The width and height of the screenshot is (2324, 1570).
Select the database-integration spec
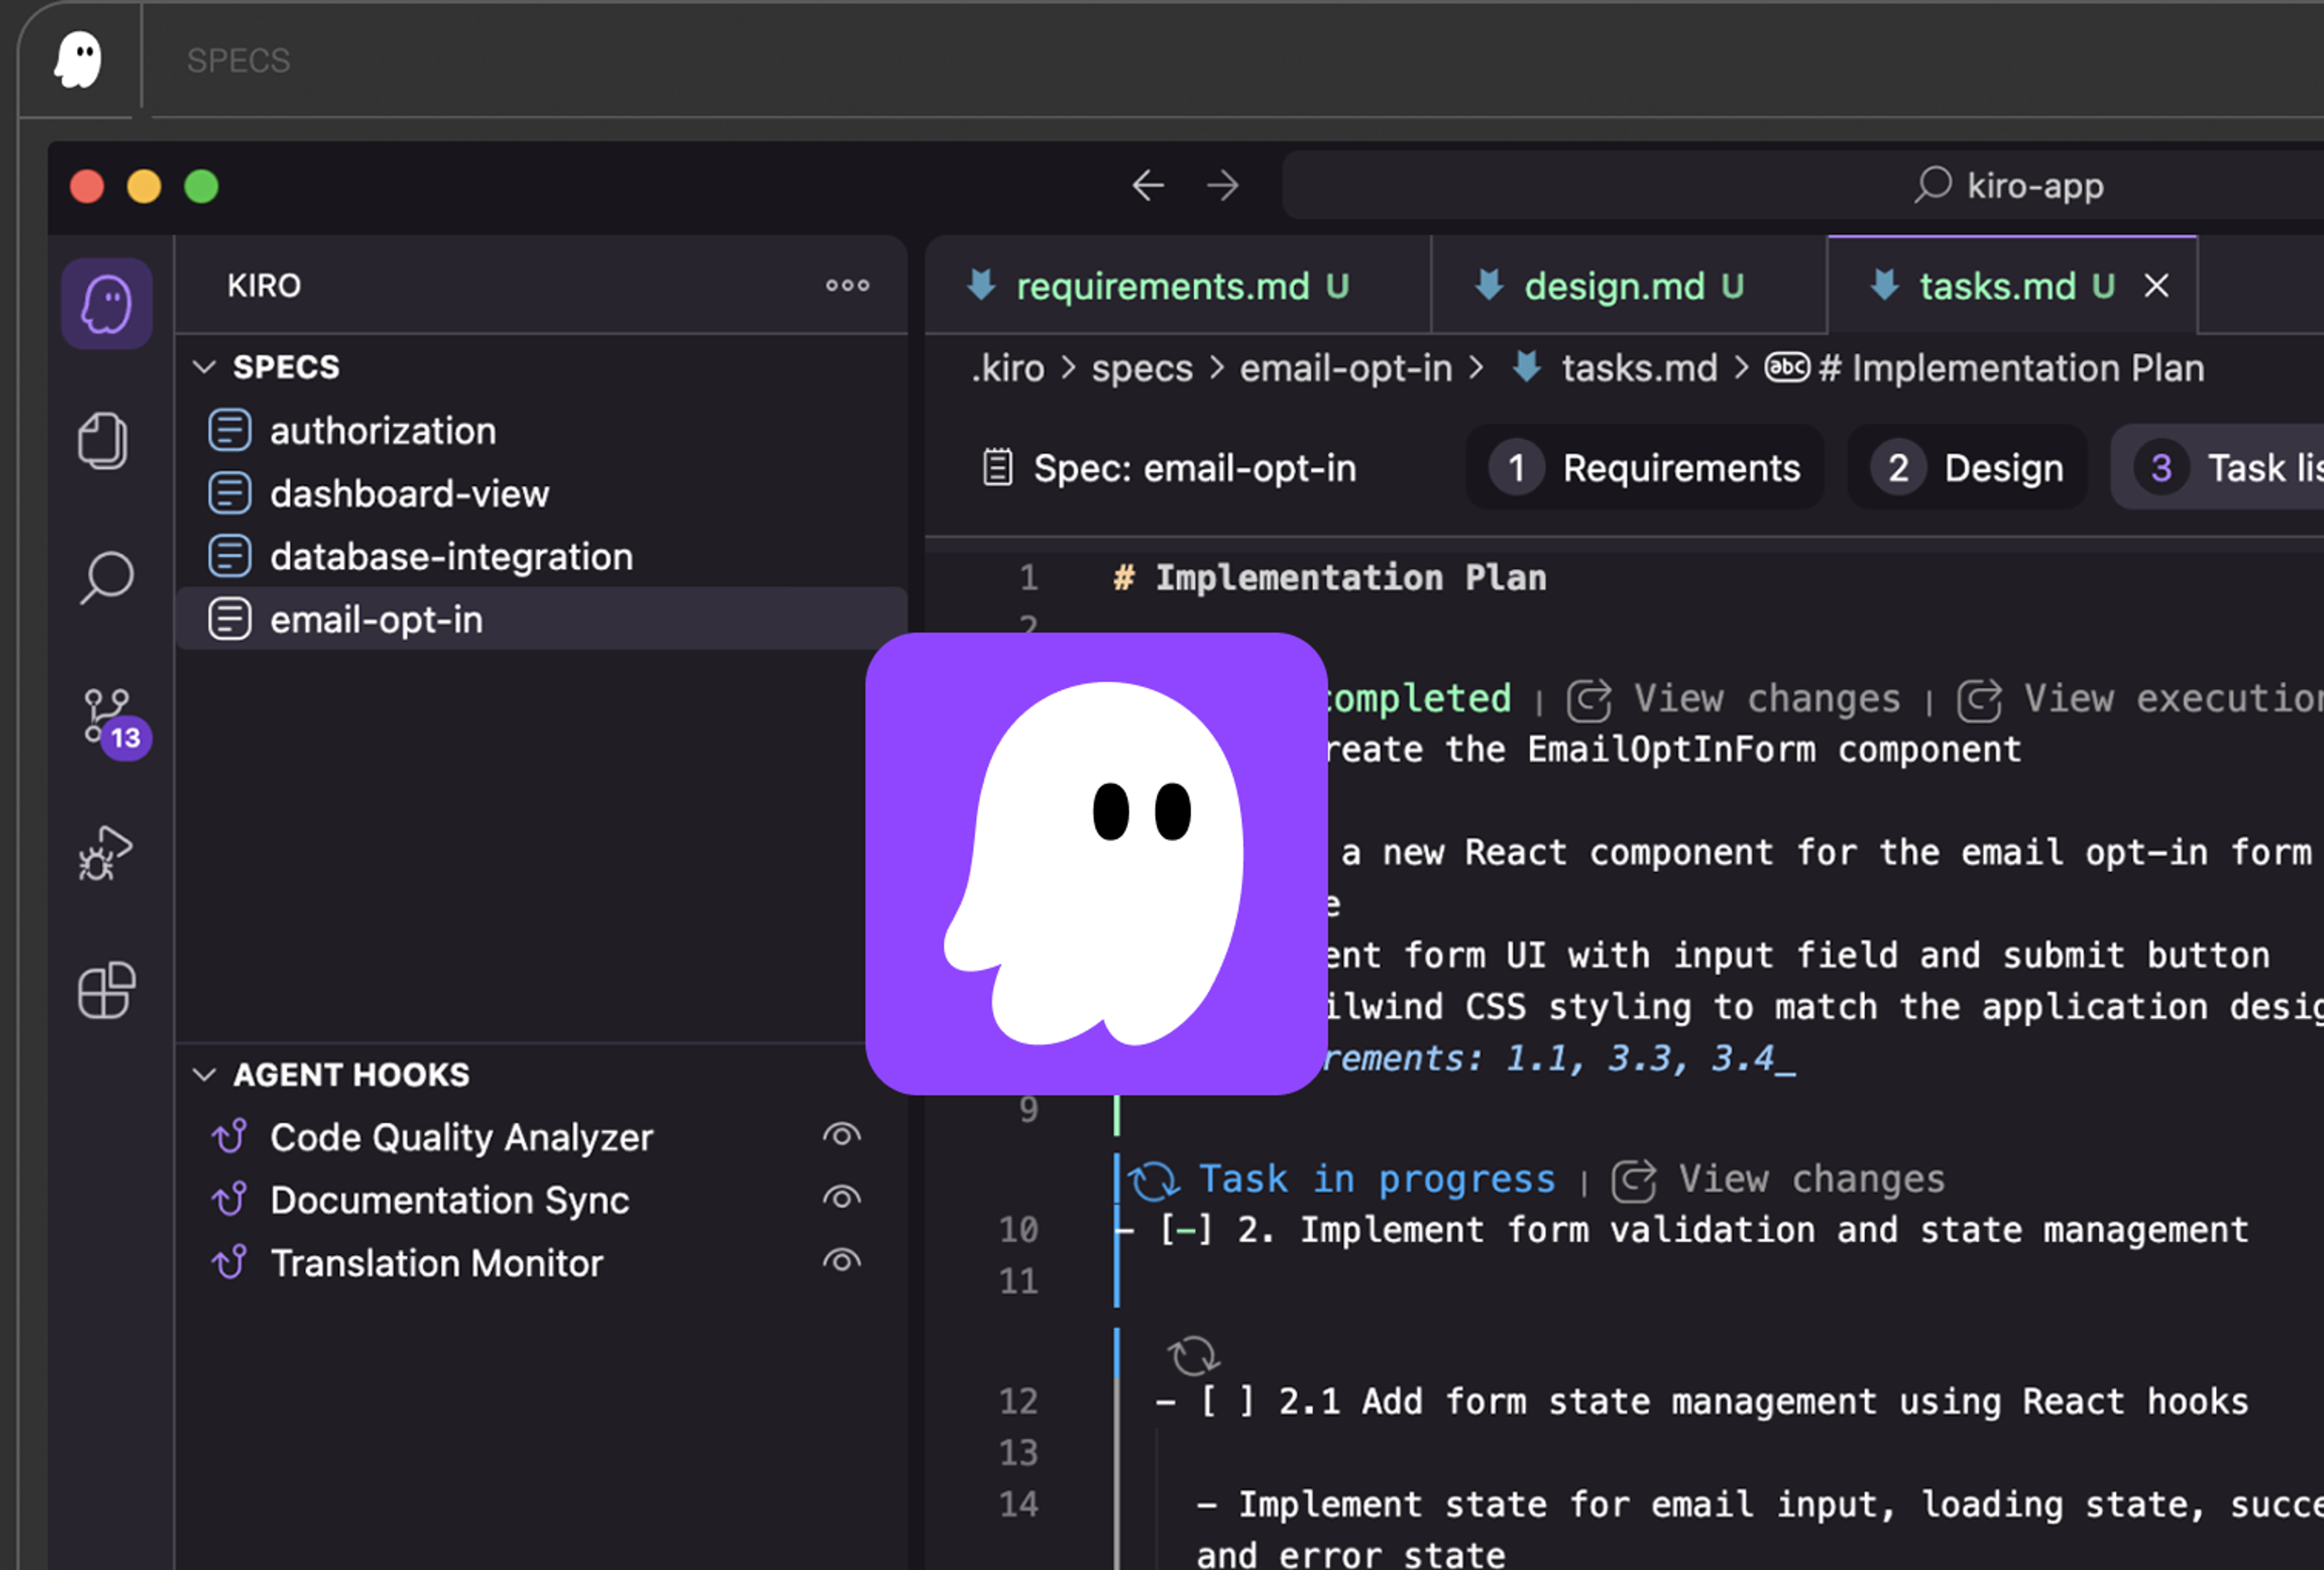click(541, 557)
